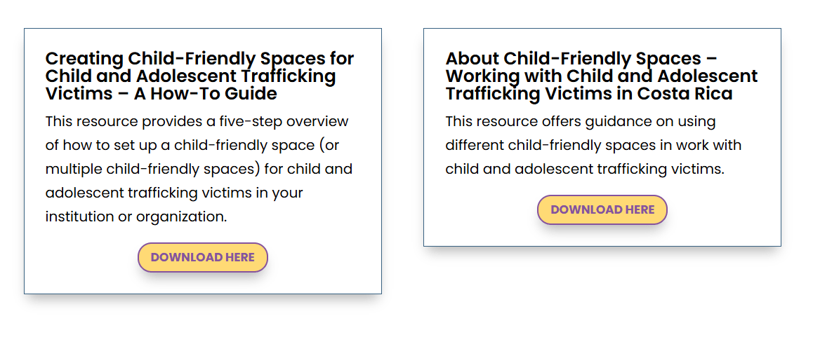The height and width of the screenshot is (344, 813).
Task: Download the Costa Rica resource
Action: (x=602, y=209)
